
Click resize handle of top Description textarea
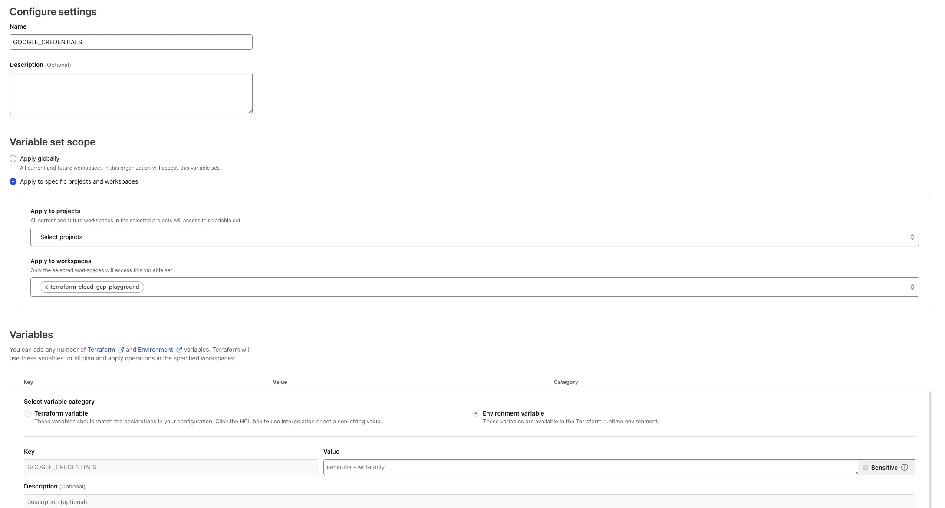250,112
